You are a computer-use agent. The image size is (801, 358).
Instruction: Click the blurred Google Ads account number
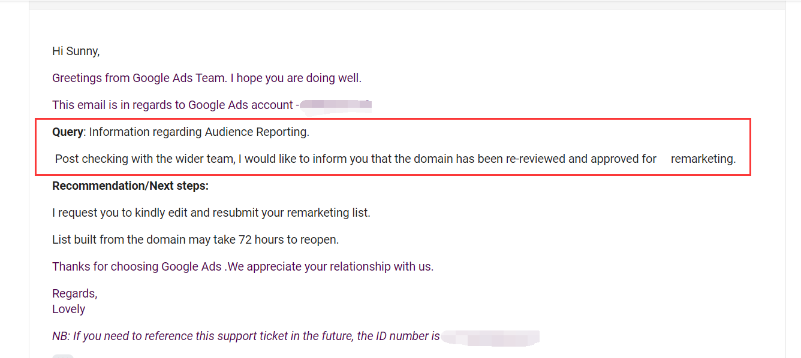(x=336, y=105)
